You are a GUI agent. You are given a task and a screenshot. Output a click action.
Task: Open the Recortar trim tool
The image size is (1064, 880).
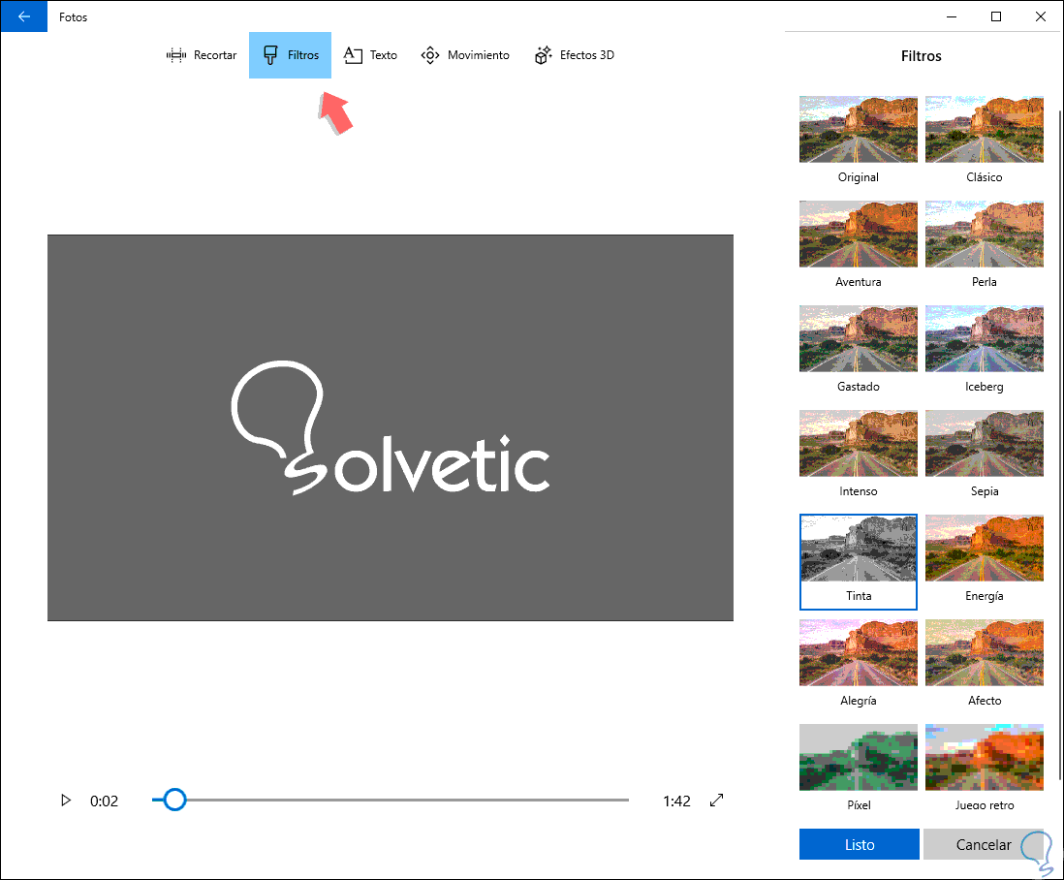click(202, 55)
